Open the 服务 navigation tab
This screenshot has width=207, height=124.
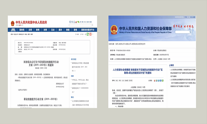60,30
